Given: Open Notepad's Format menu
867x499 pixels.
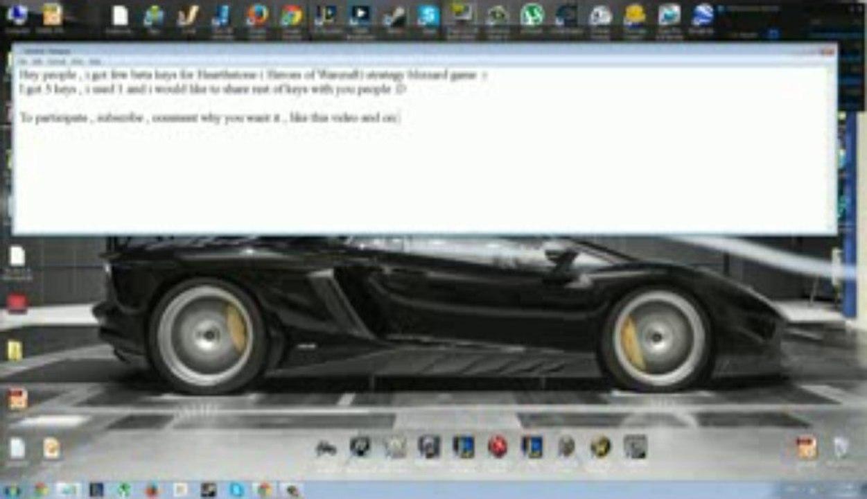Looking at the screenshot, I should pos(58,61).
